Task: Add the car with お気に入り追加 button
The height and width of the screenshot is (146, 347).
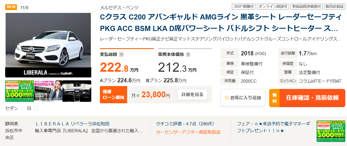Action: 243,98
